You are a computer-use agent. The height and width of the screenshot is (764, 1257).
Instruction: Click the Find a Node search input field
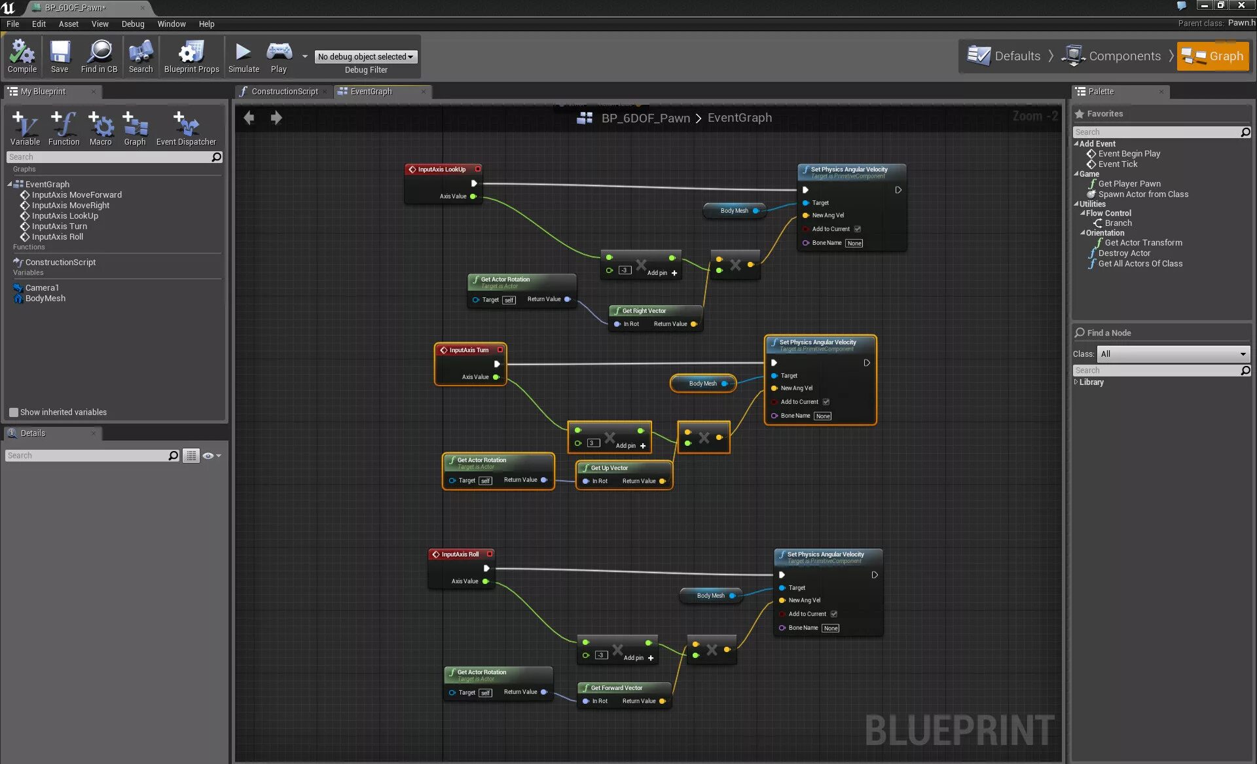(x=1158, y=370)
